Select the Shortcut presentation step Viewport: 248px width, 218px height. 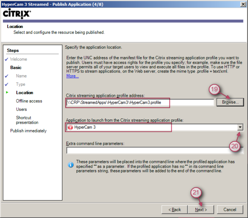tap(27, 120)
